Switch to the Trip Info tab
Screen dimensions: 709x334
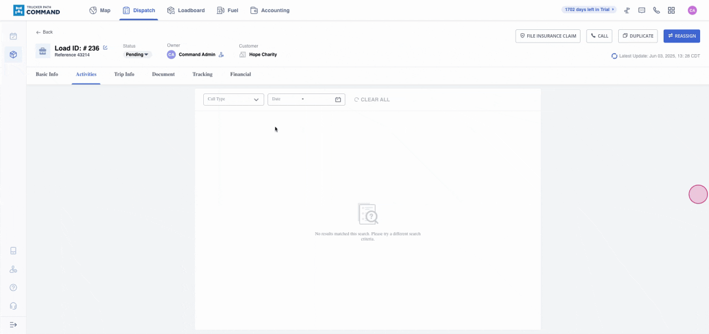tap(124, 74)
